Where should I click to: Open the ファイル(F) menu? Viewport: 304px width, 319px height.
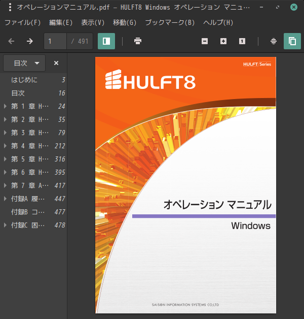22,22
